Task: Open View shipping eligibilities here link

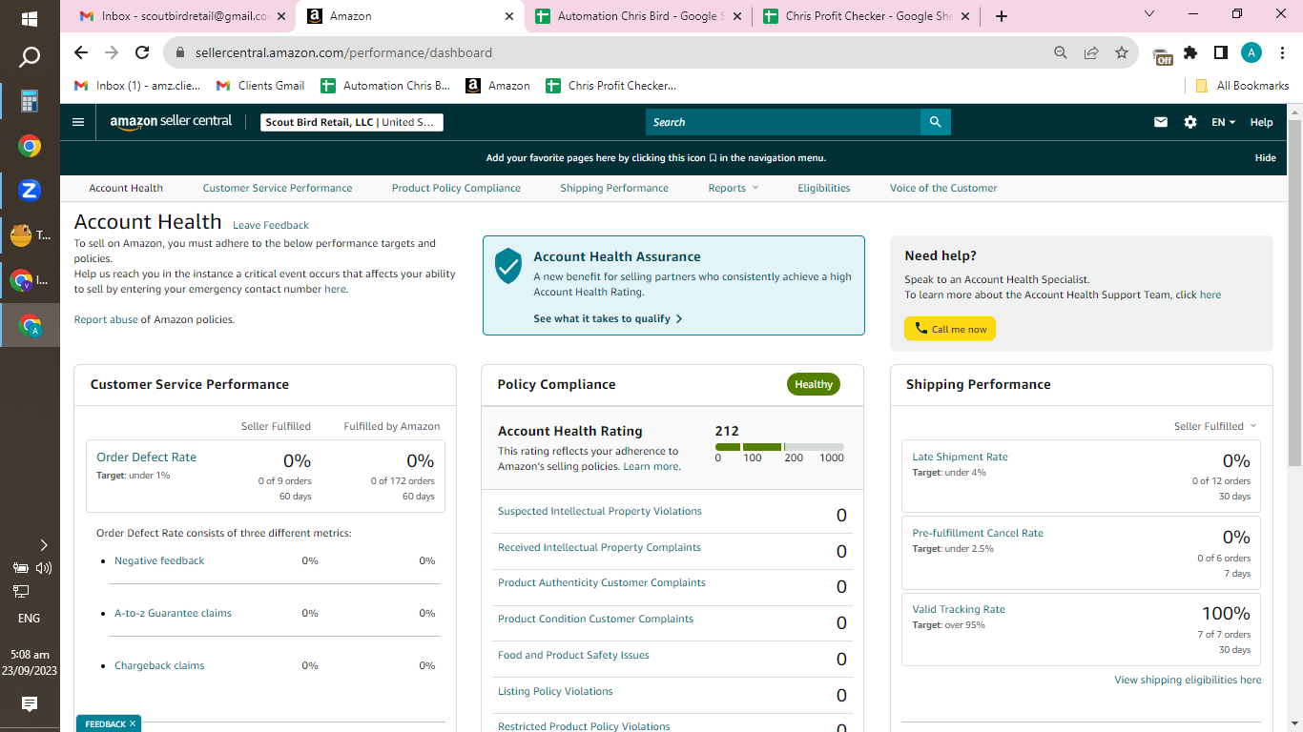Action: point(1188,680)
